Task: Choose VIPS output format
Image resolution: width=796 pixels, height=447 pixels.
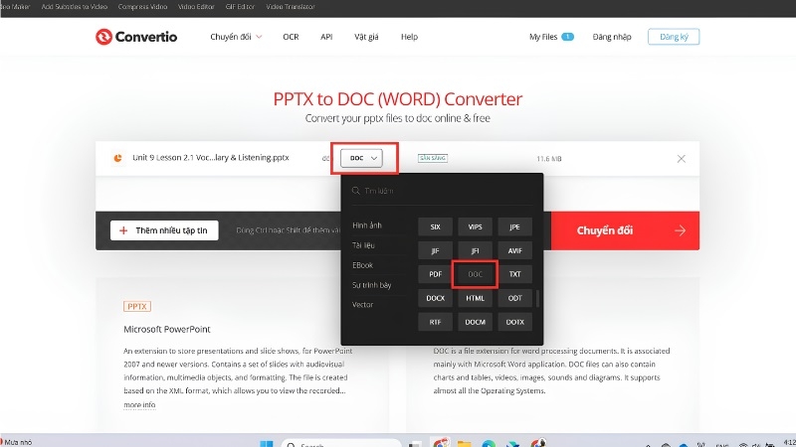Action: coord(476,226)
